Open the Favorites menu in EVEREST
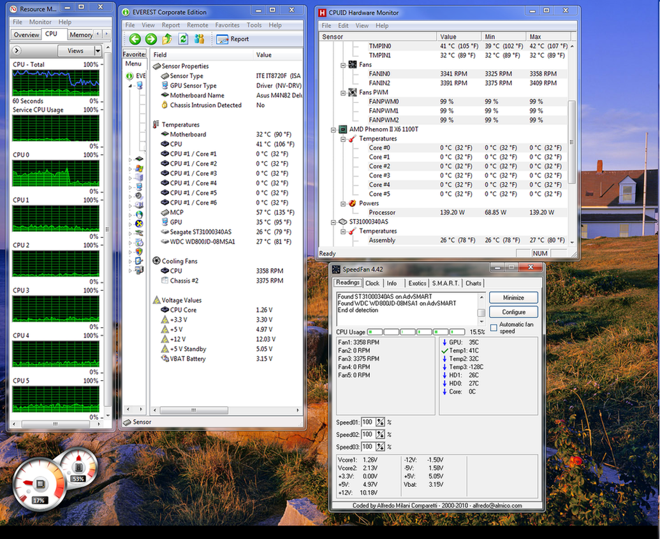The image size is (660, 539). pyautogui.click(x=227, y=25)
